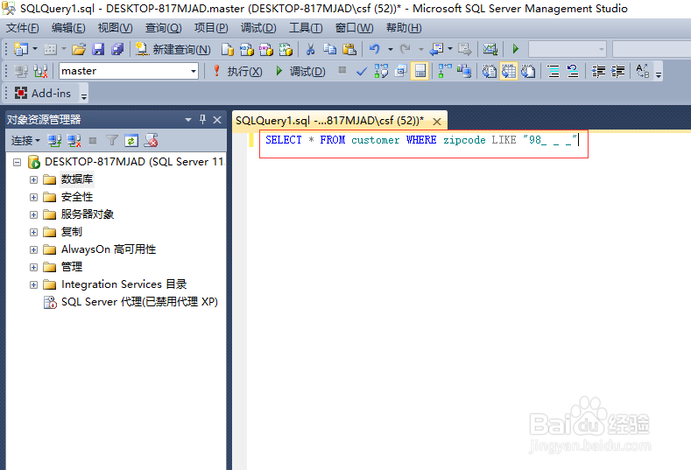691x470 pixels.
Task: Click the Activity Monitor chart icon
Action: pyautogui.click(x=490, y=49)
